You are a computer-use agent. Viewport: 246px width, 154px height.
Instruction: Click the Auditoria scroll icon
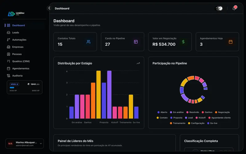[9, 75]
